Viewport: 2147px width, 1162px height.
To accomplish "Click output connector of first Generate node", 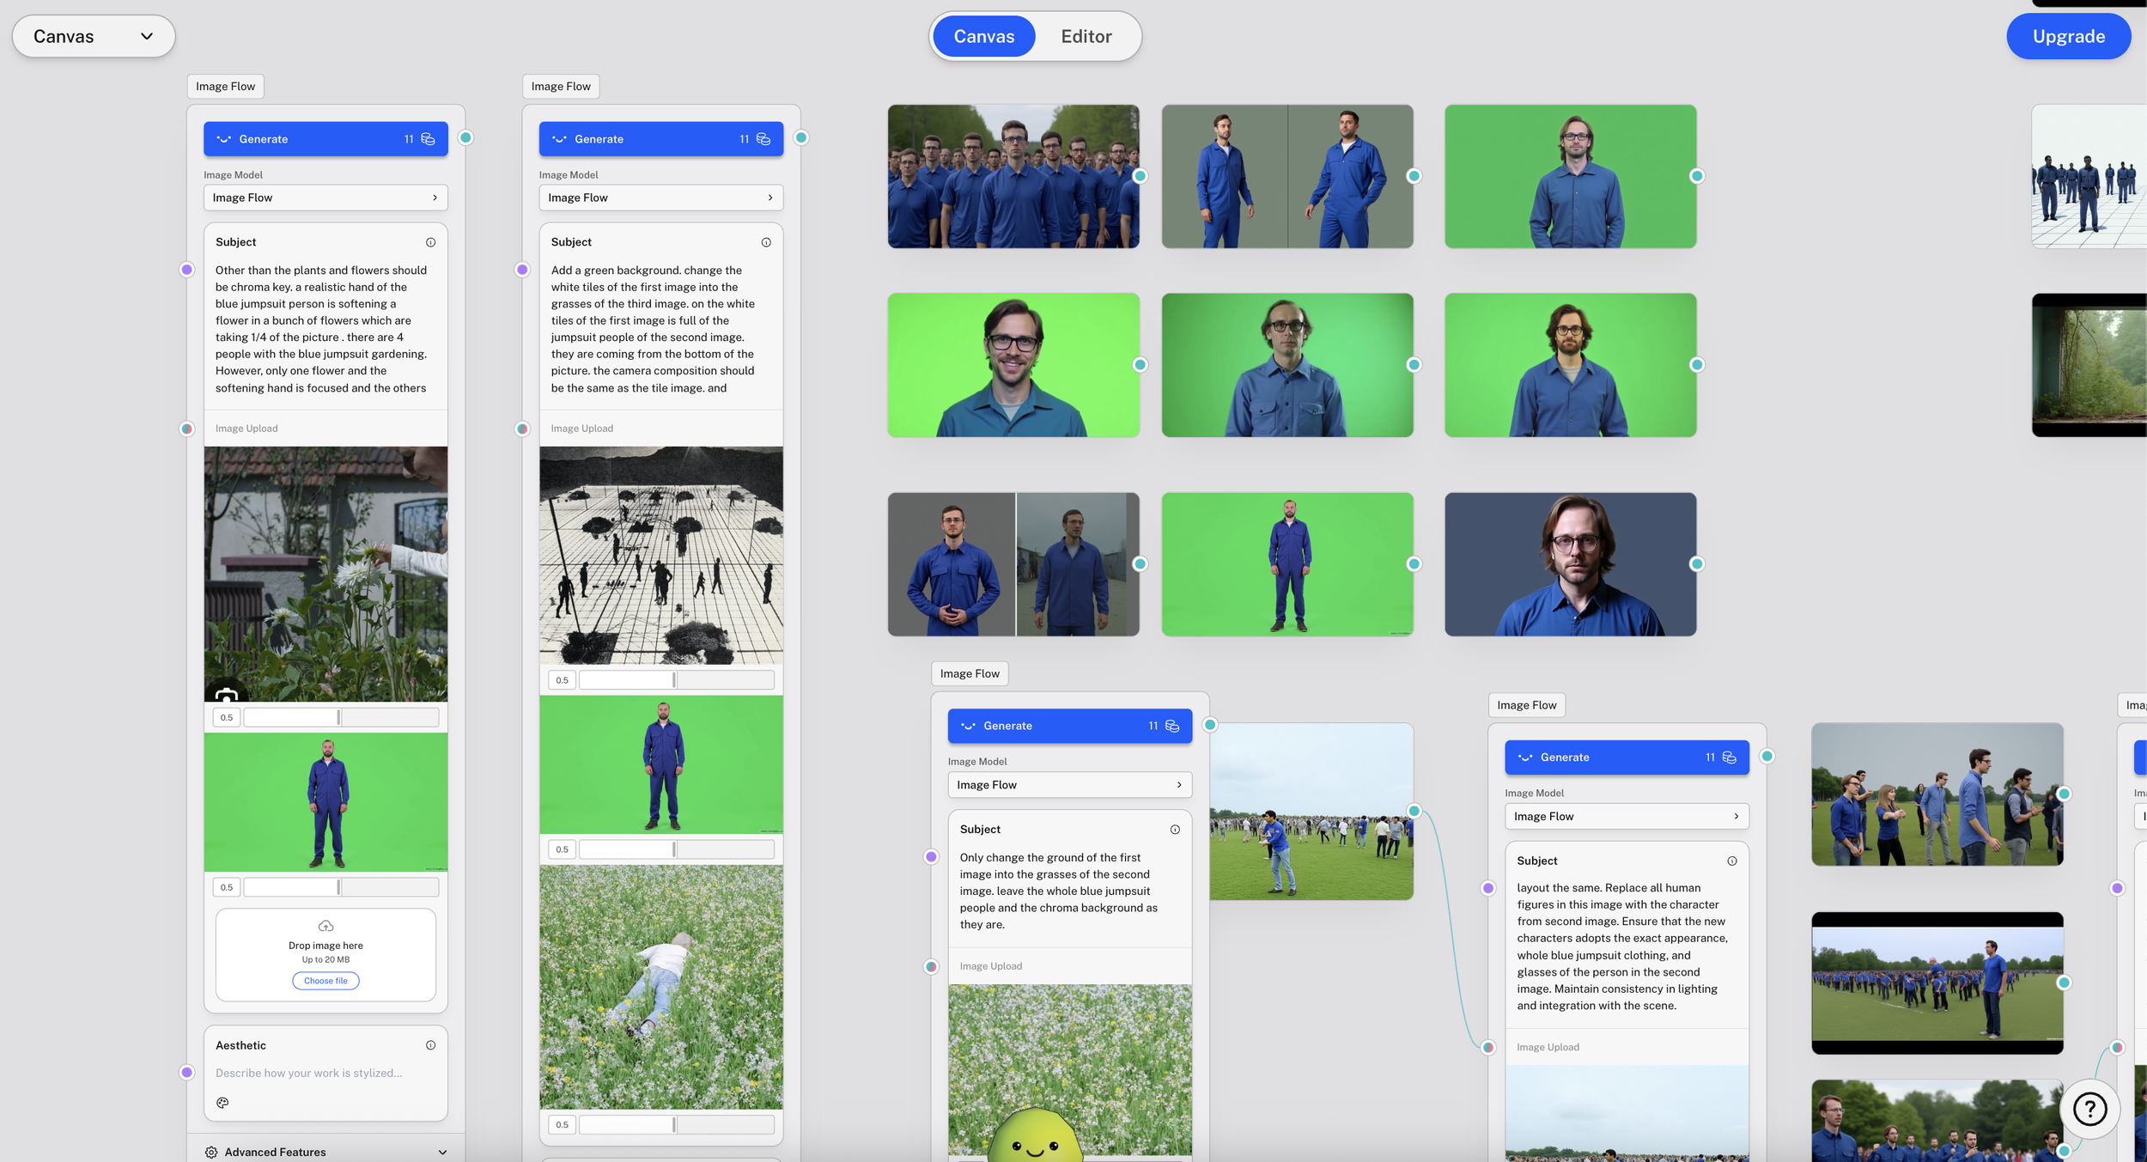I will click(x=465, y=137).
